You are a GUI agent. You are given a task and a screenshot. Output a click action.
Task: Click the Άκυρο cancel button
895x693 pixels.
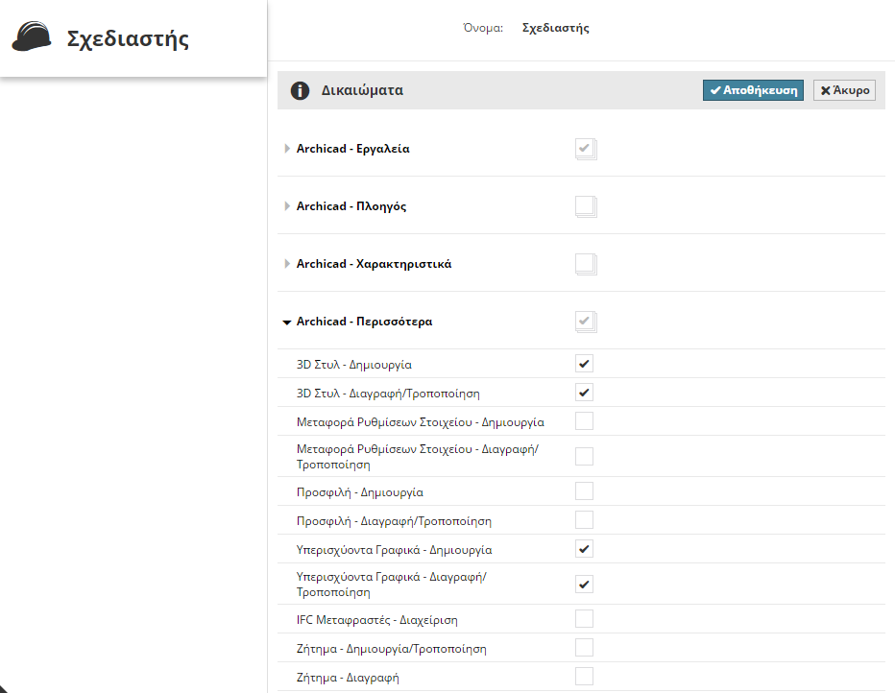844,90
